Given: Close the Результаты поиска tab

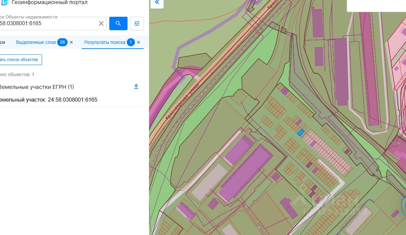Looking at the screenshot, I should [139, 43].
